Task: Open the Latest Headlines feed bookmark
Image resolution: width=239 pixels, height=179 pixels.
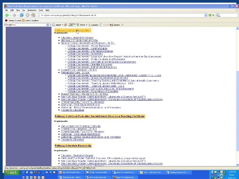Action: 30,21
